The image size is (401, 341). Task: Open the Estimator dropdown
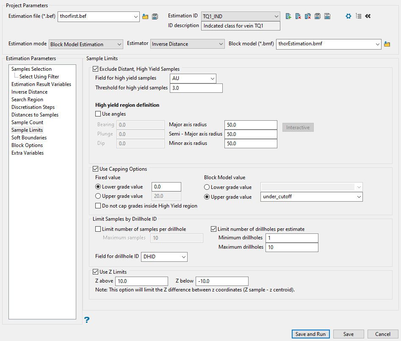pos(187,44)
